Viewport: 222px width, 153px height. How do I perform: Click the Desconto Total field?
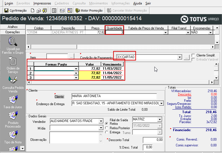[153, 140]
